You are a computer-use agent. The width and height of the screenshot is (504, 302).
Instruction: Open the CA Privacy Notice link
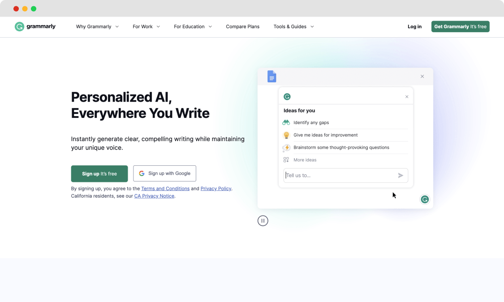[154, 196]
